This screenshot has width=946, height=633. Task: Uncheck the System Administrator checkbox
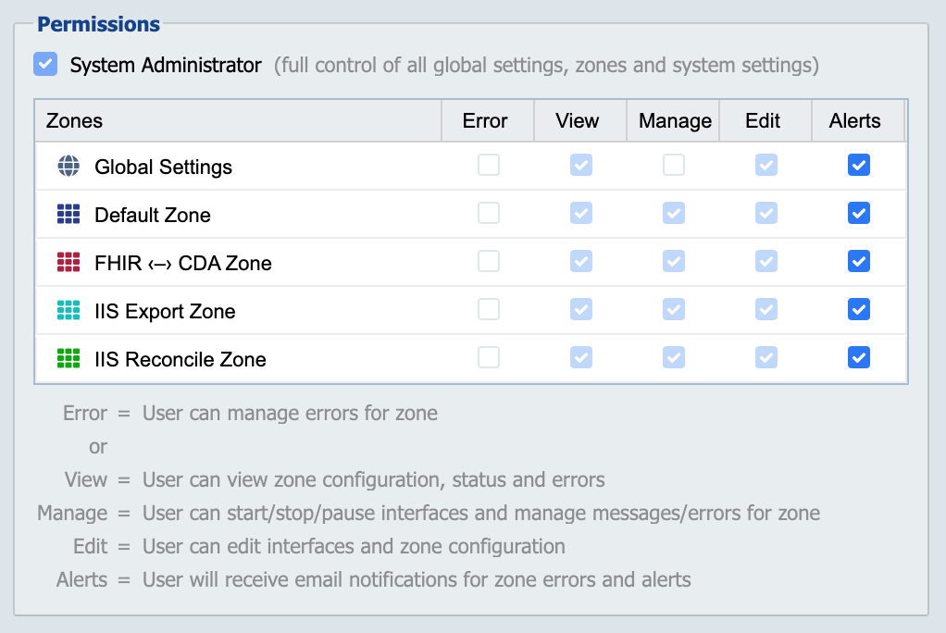(x=45, y=64)
